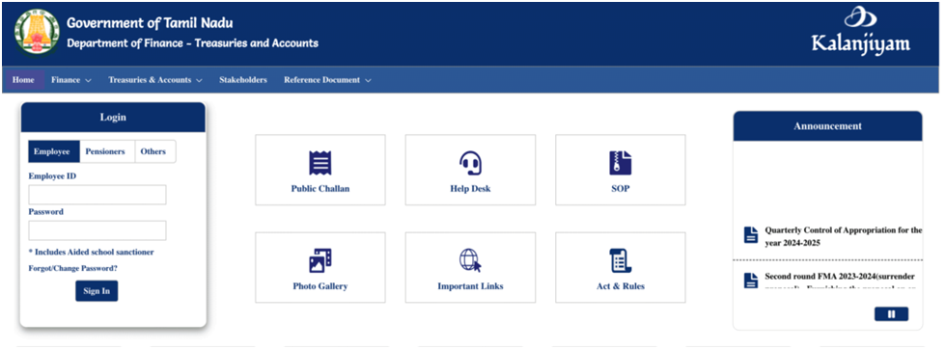The height and width of the screenshot is (349, 945).
Task: Click the Employee ID field label
Action: click(x=52, y=176)
